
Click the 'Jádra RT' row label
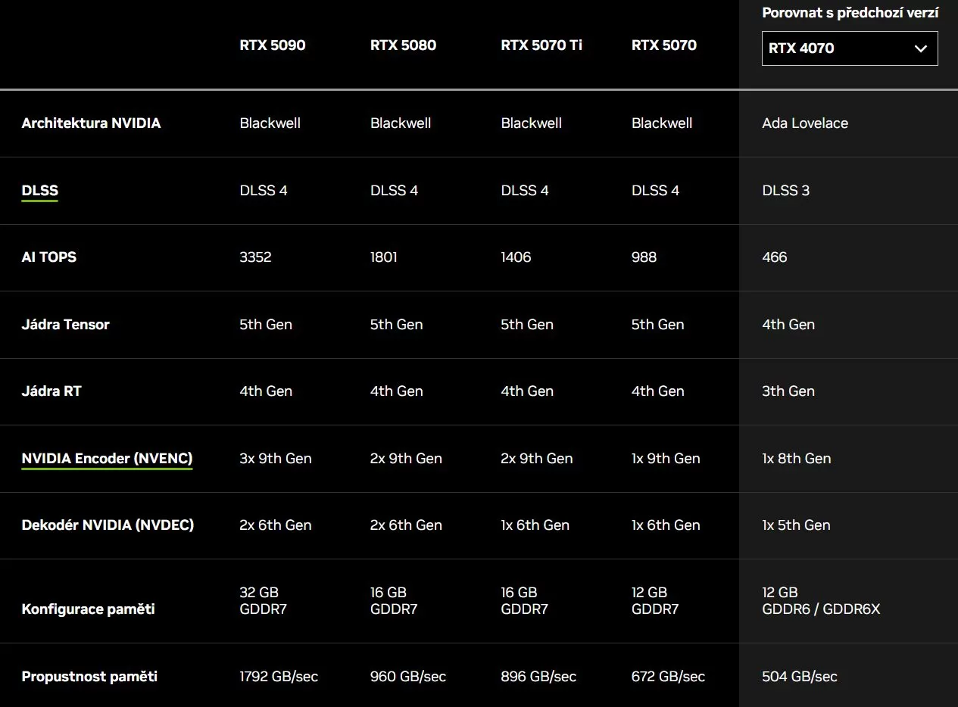[51, 391]
